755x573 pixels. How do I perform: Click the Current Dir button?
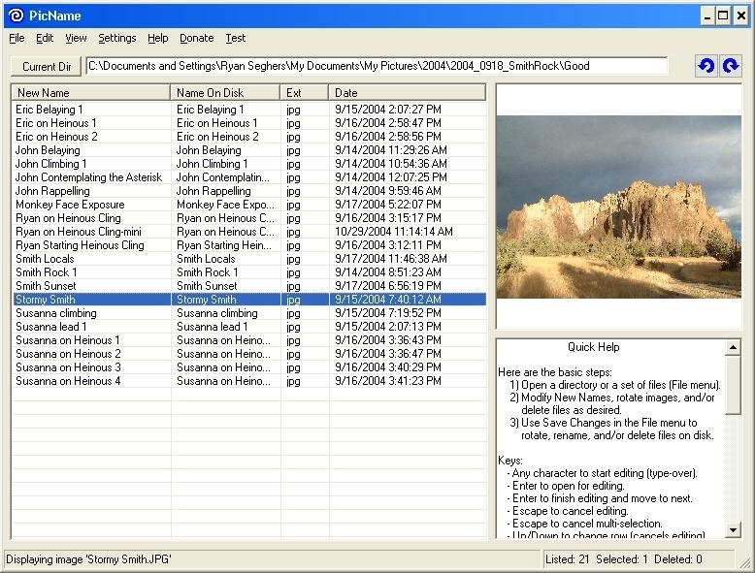click(47, 66)
